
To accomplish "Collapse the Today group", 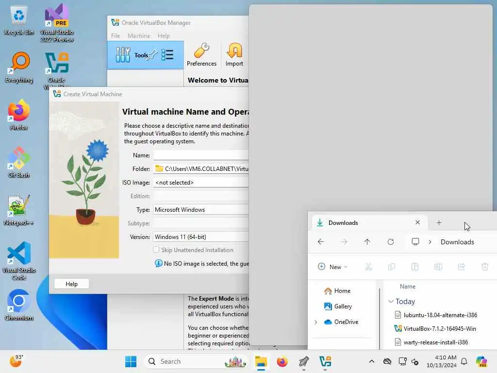I will click(x=391, y=301).
